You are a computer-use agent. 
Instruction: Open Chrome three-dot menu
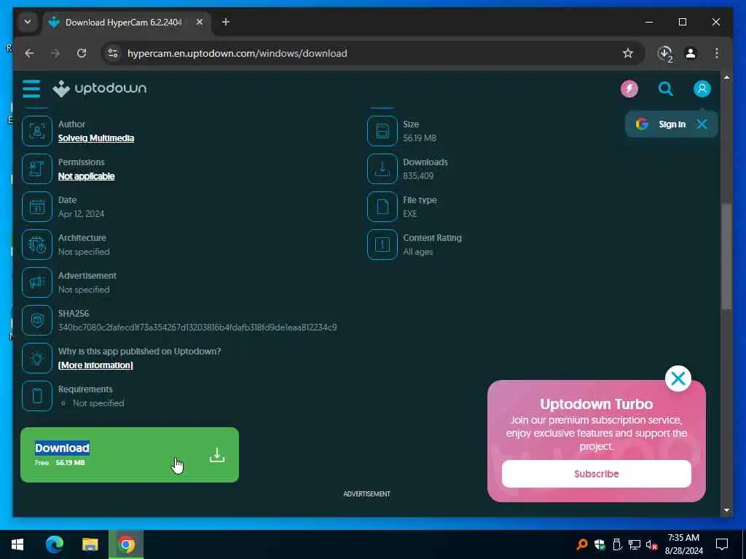click(x=717, y=53)
